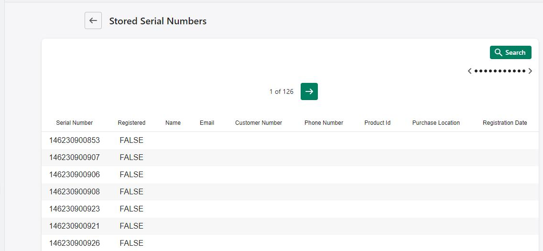543x251 pixels.
Task: Select serial number 146230900926 row
Action: point(75,243)
